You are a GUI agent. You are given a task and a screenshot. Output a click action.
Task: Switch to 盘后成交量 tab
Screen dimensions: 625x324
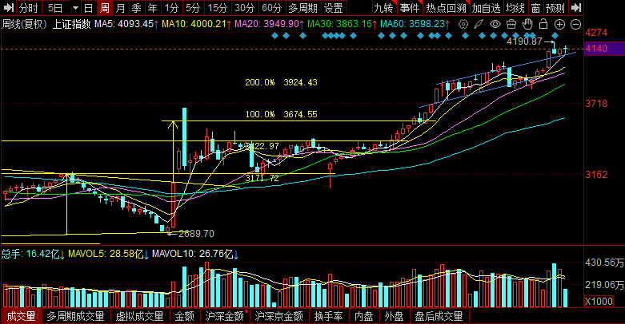pyautogui.click(x=439, y=317)
